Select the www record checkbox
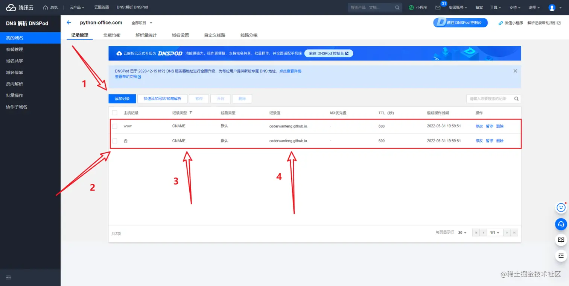The width and height of the screenshot is (569, 286). (x=115, y=126)
